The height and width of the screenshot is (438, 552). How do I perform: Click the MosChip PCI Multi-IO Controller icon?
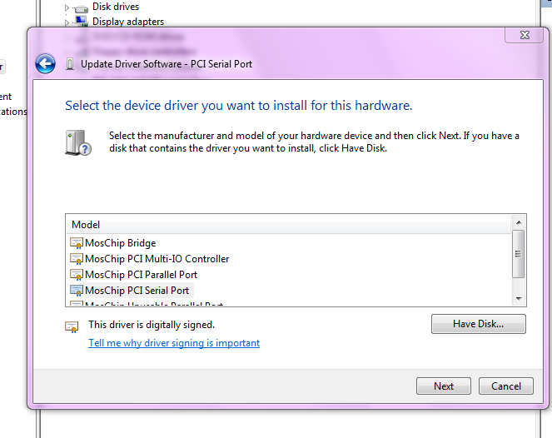tap(77, 259)
